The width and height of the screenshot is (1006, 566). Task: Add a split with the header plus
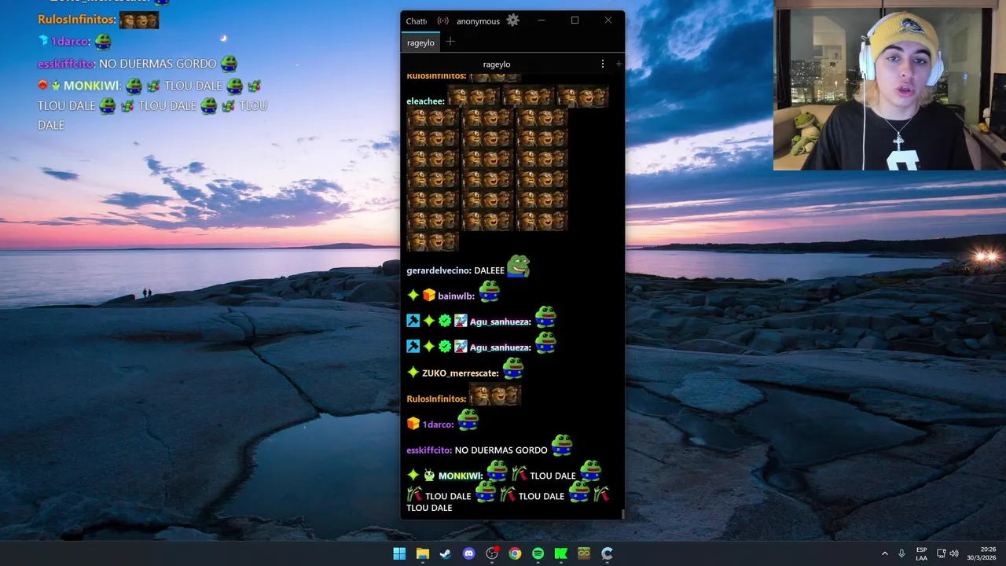619,64
